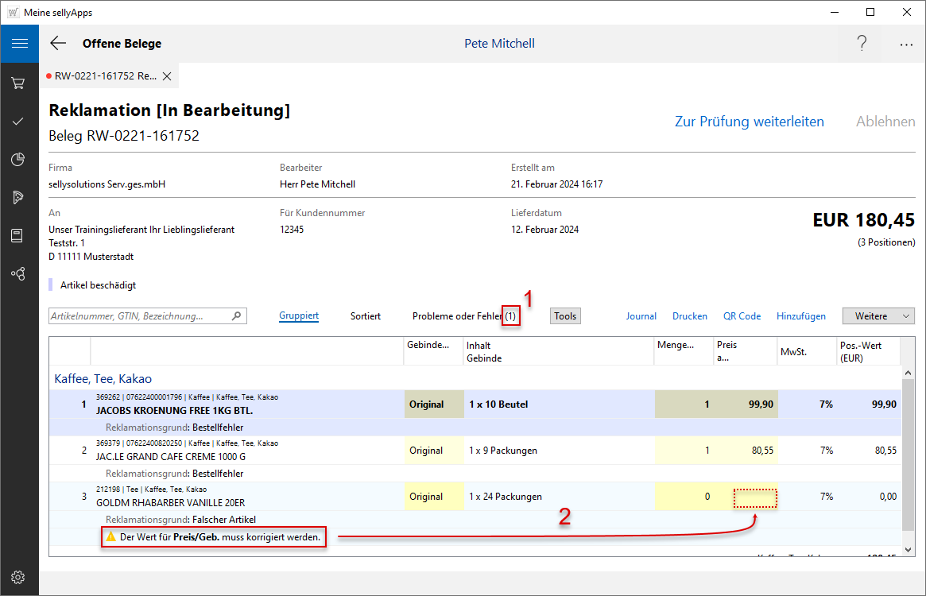Click the article search input field
Viewport: 926px width, 596px height.
point(140,316)
